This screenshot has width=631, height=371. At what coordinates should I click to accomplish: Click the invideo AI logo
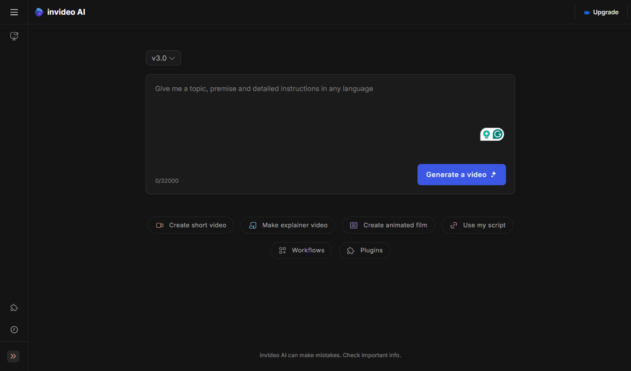pyautogui.click(x=60, y=12)
